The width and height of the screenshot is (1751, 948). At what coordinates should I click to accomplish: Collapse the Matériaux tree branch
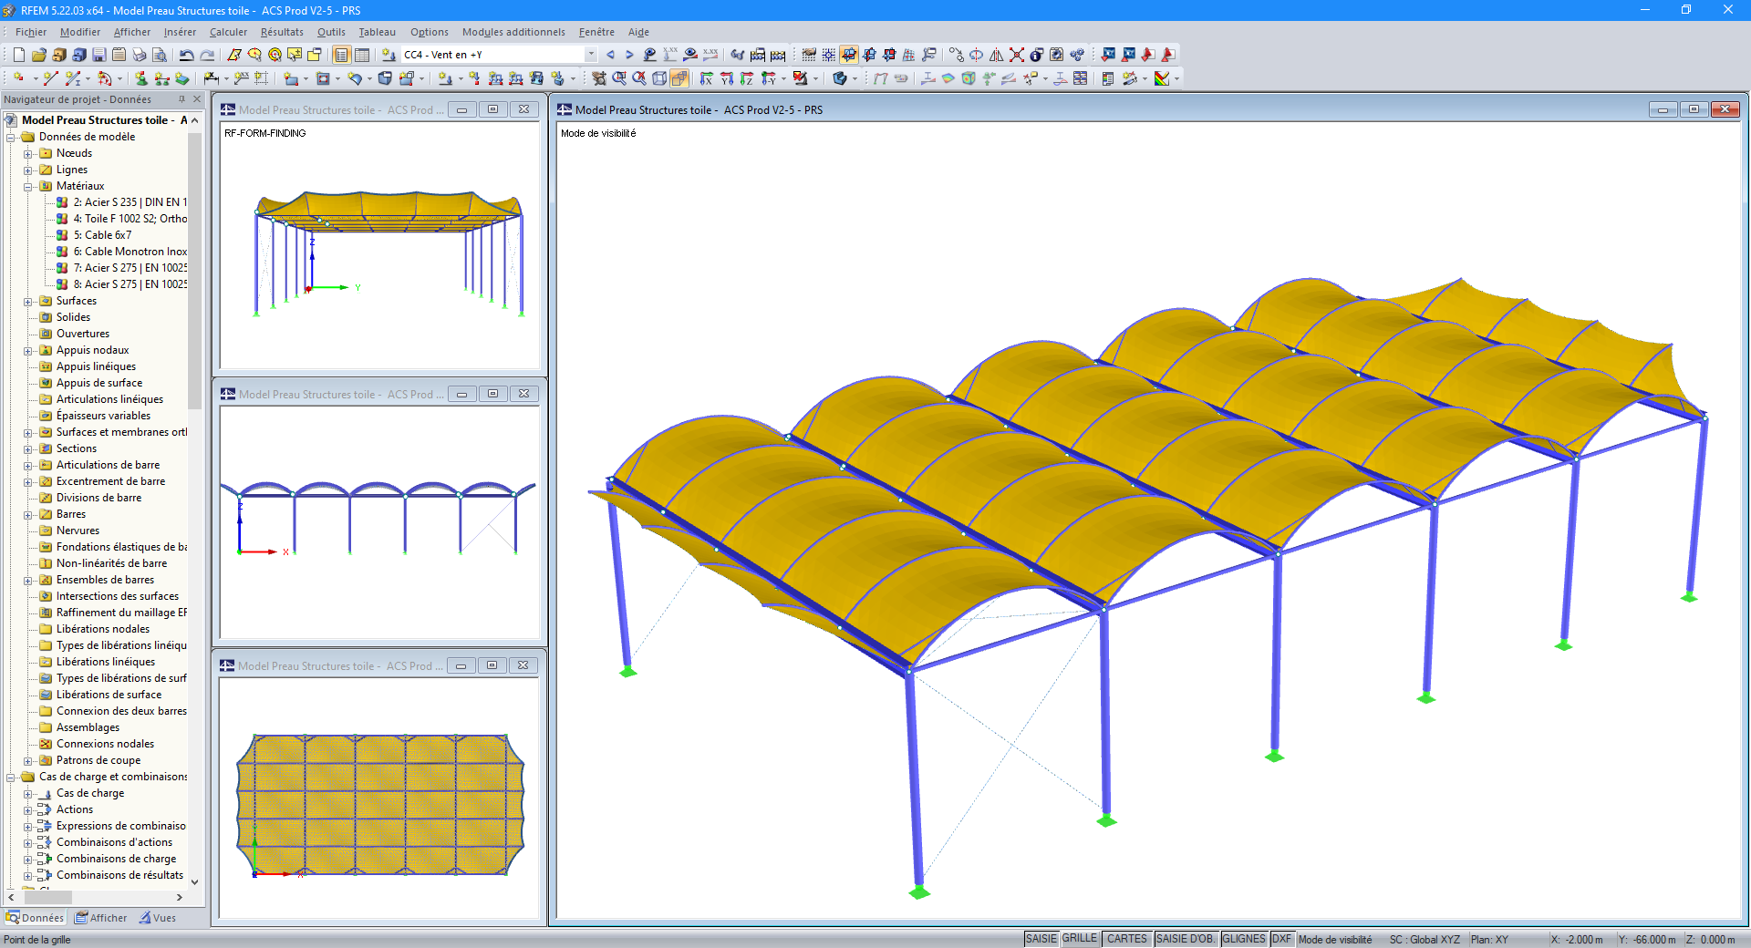(26, 186)
